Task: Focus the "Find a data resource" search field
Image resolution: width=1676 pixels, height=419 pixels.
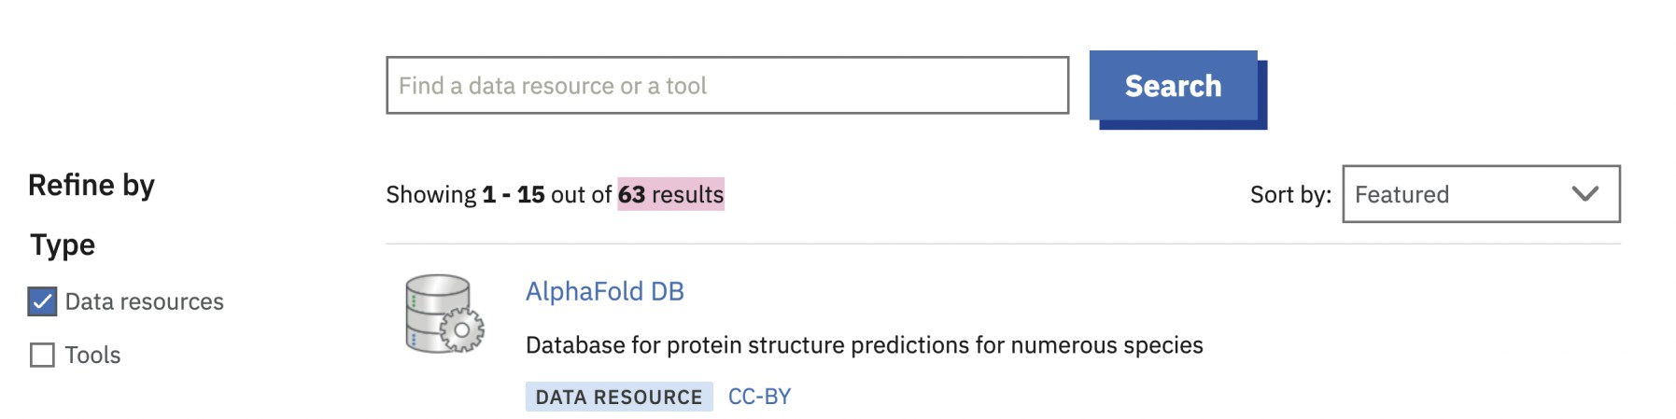Action: [x=726, y=86]
